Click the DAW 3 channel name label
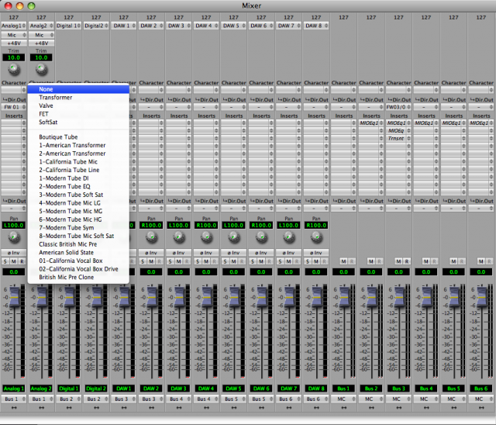 [x=179, y=389]
